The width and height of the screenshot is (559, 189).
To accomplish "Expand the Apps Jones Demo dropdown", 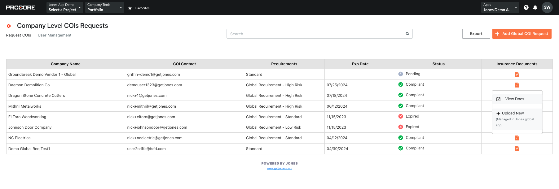I will click(500, 7).
